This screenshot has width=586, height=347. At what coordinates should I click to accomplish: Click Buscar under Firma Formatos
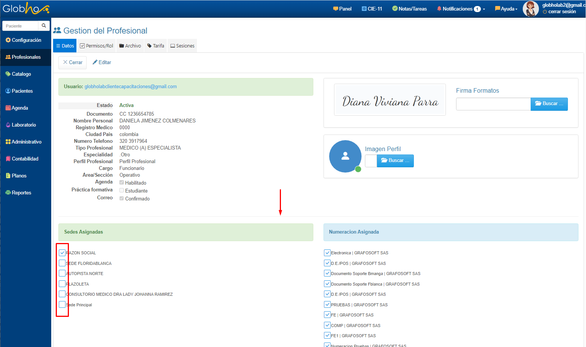tap(549, 104)
